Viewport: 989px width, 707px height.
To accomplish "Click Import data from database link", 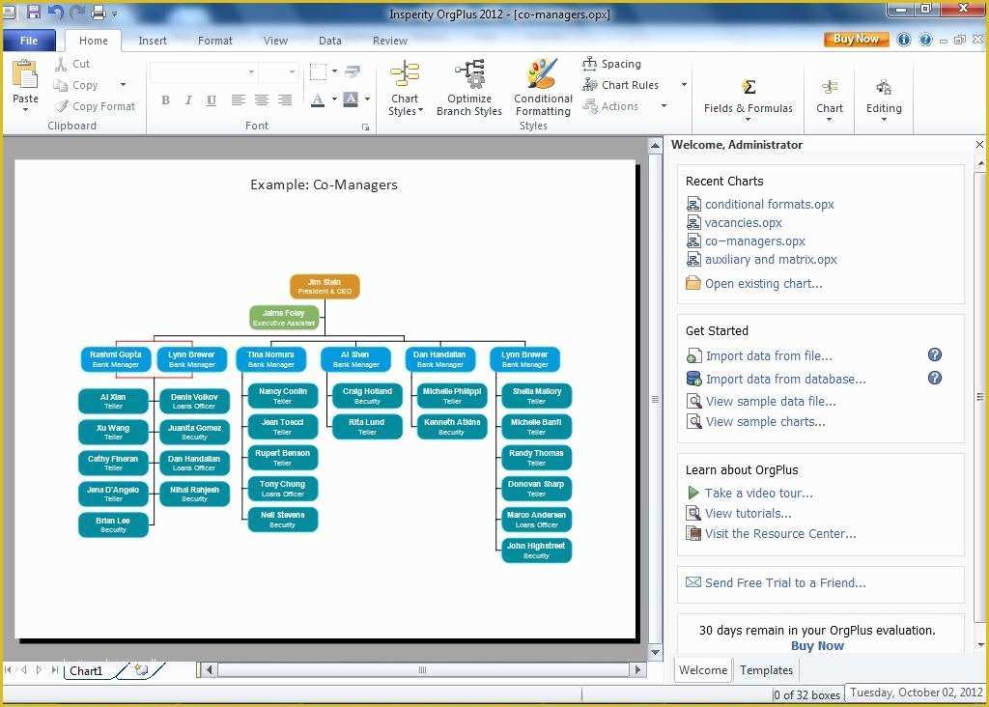I will coord(785,379).
